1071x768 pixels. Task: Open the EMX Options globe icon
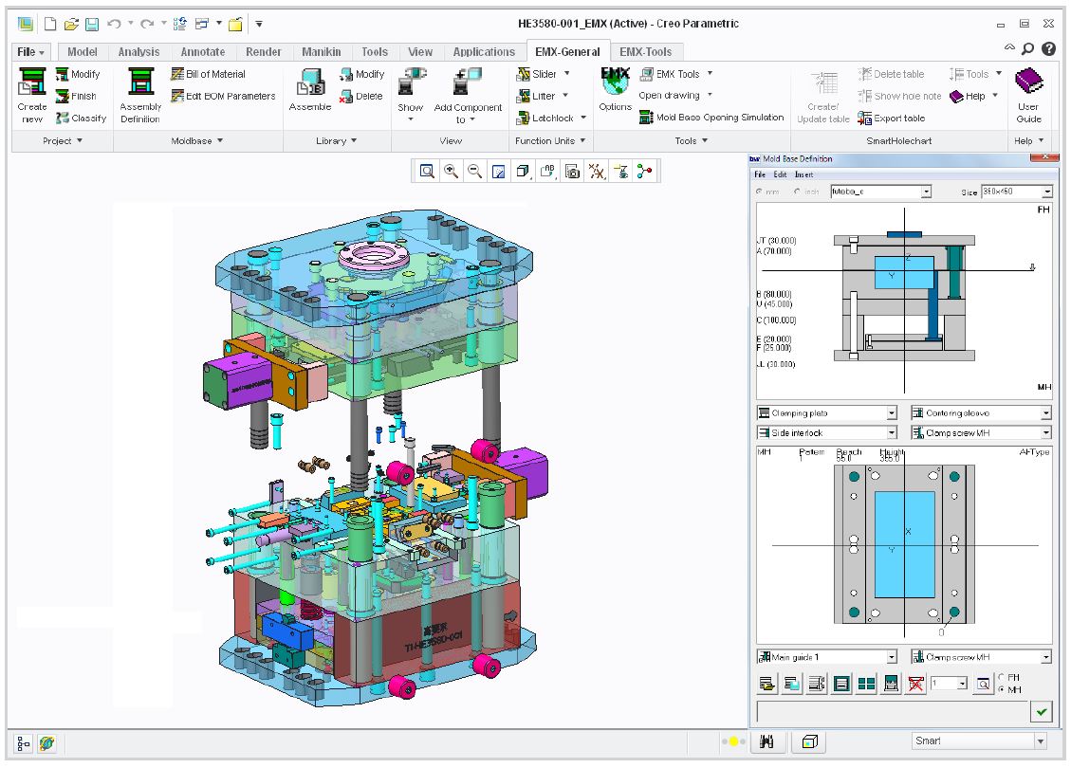pos(615,83)
